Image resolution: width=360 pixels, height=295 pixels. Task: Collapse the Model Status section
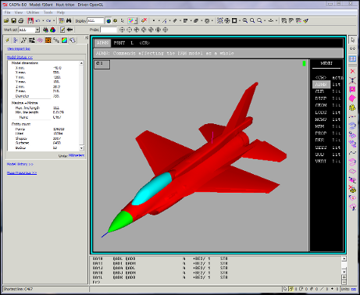click(x=20, y=57)
